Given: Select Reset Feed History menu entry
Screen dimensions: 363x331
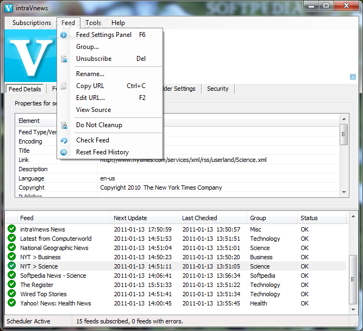Looking at the screenshot, I should click(x=110, y=152).
